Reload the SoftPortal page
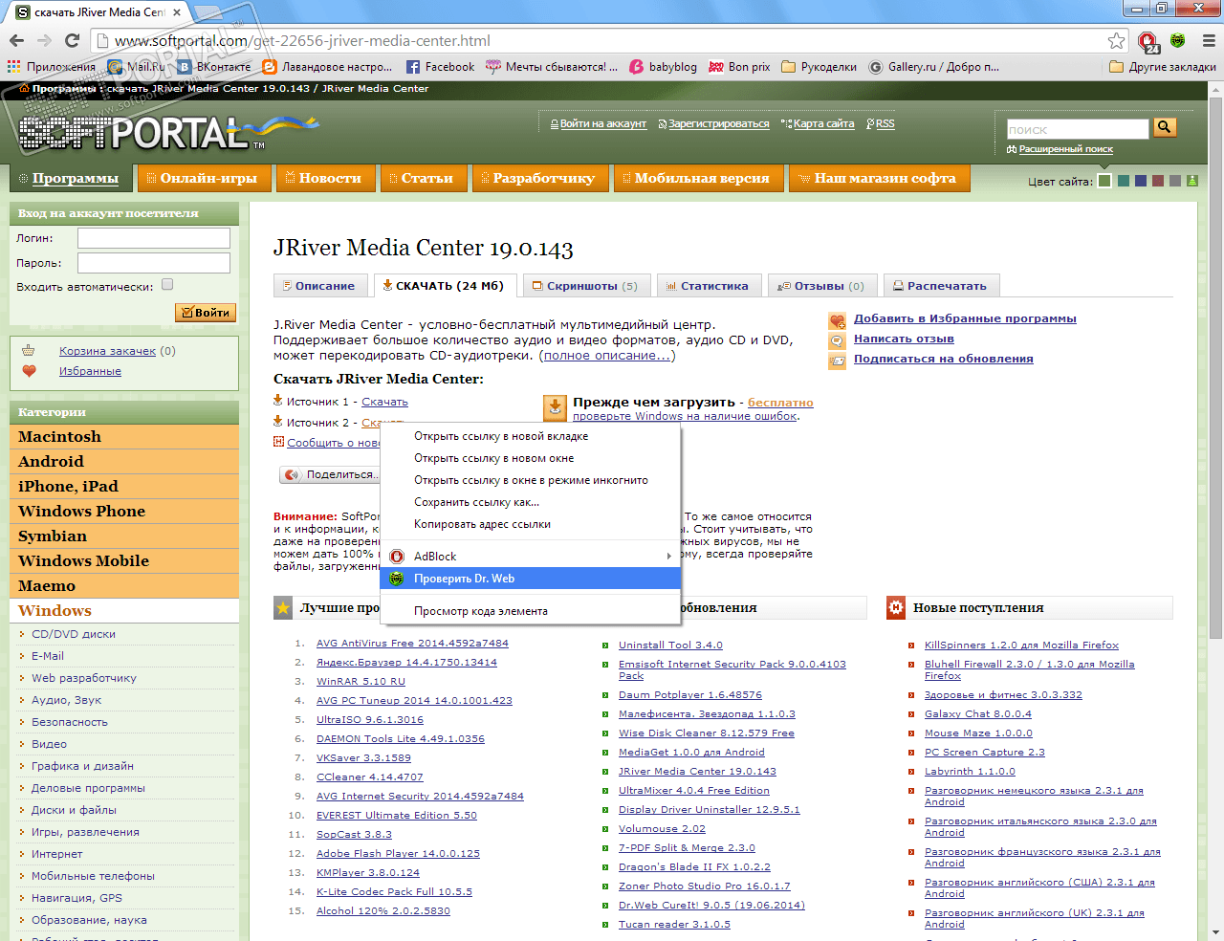This screenshot has width=1224, height=941. pos(72,40)
